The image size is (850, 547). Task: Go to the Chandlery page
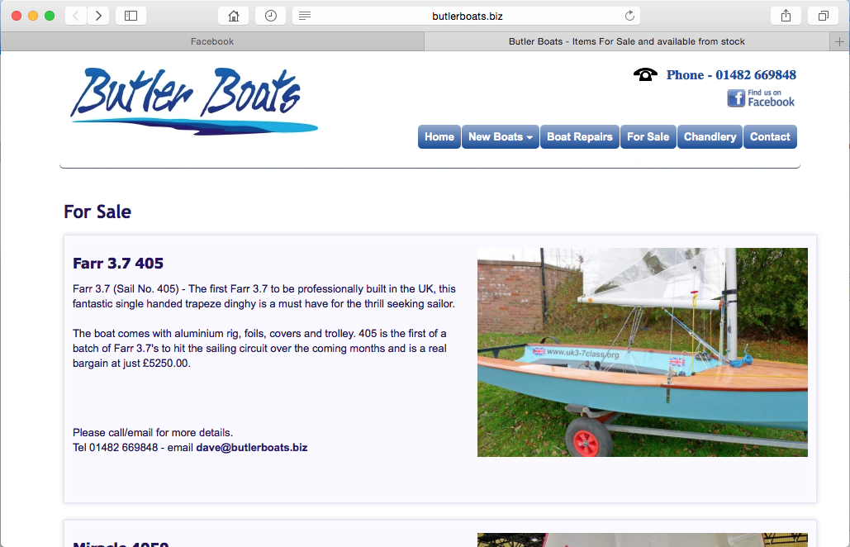pyautogui.click(x=710, y=136)
